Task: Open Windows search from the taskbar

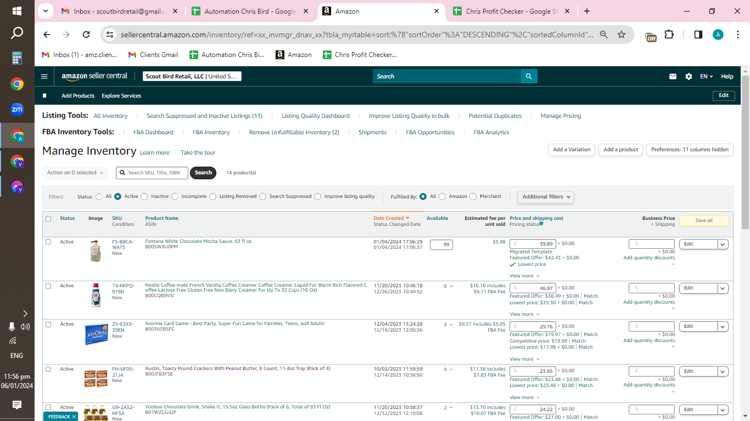Action: [x=17, y=33]
